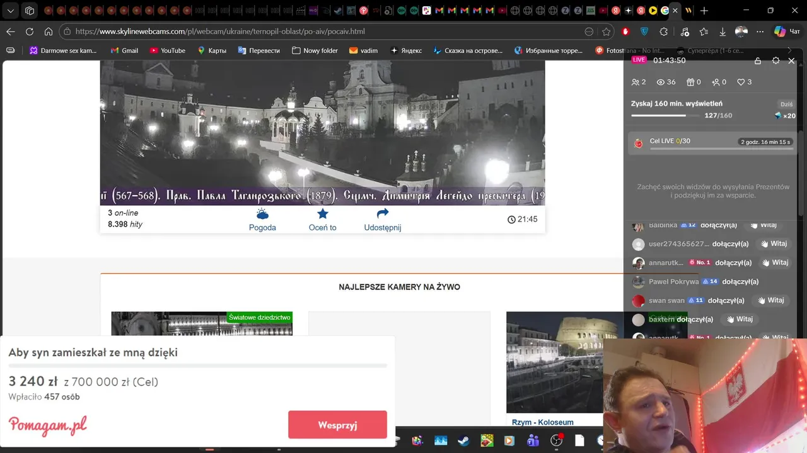Viewport: 807px width, 453px height.
Task: Click the Cel LIVE 0/30 goal card
Action: [712, 143]
